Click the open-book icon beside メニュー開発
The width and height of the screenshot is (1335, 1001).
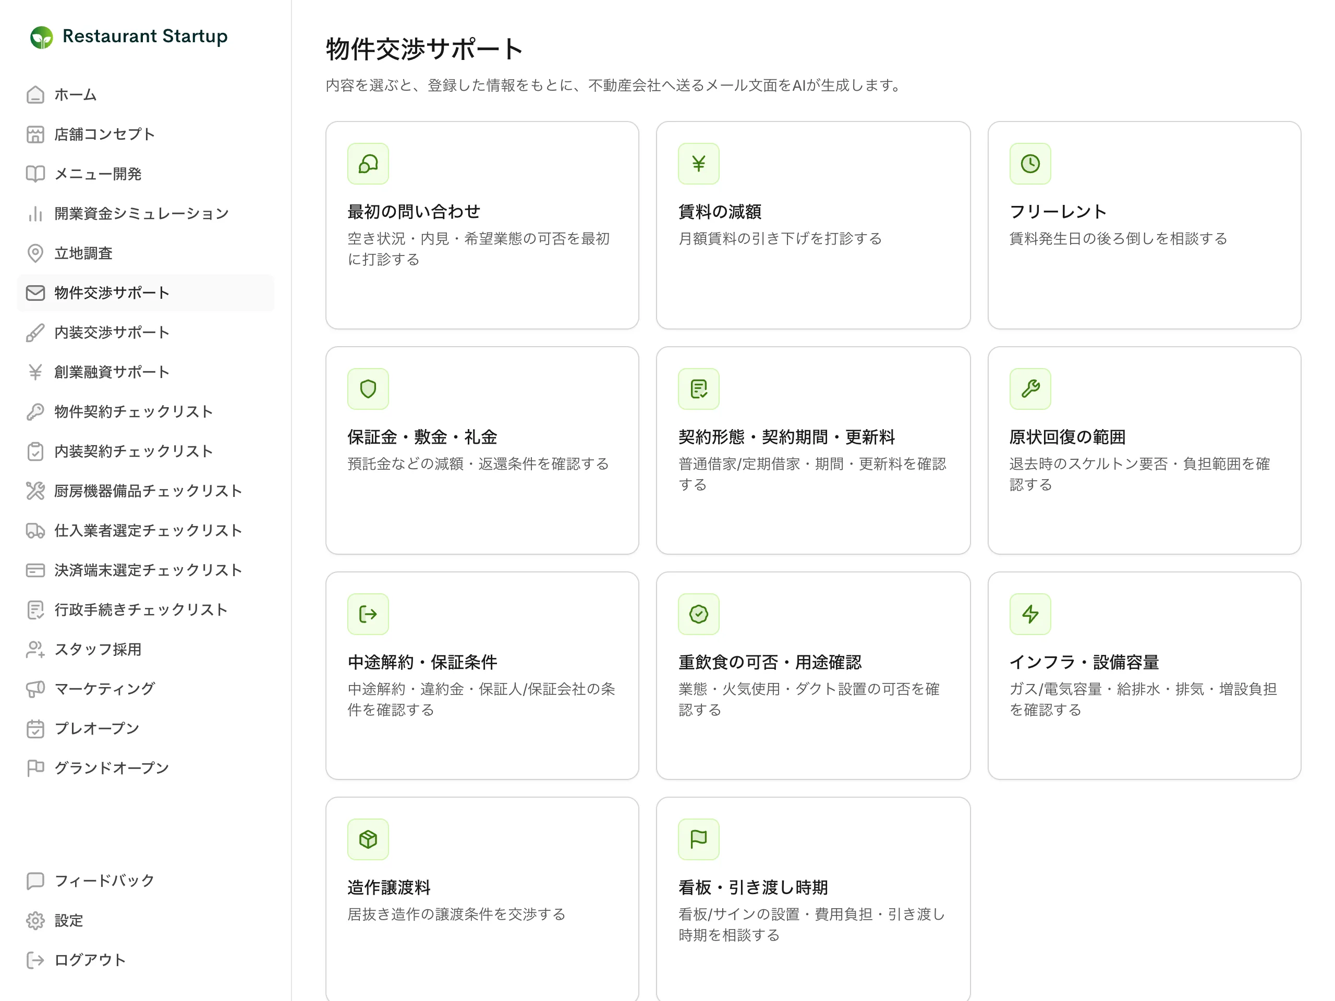35,174
